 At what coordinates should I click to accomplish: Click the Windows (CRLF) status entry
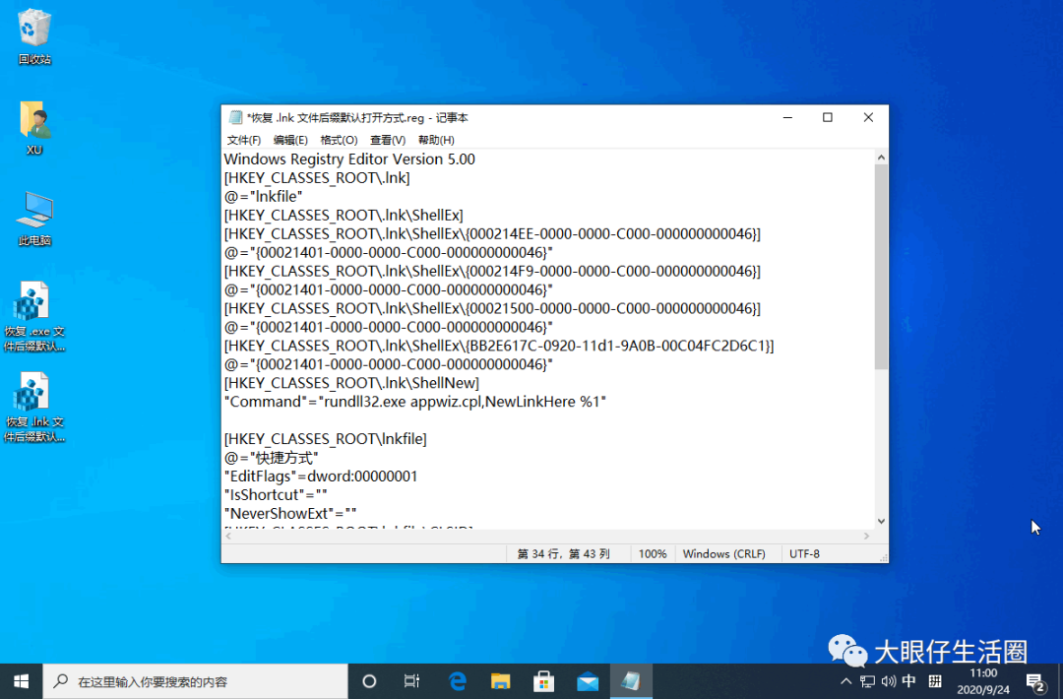tap(724, 554)
